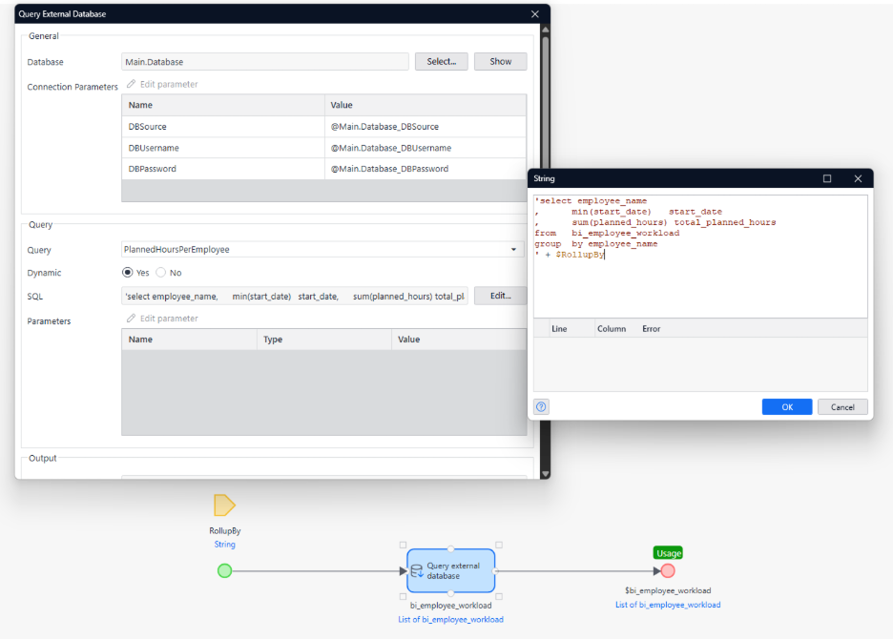The height and width of the screenshot is (639, 893).
Task: Click the scroll down arrow of dialog scrollbar
Action: 545,473
